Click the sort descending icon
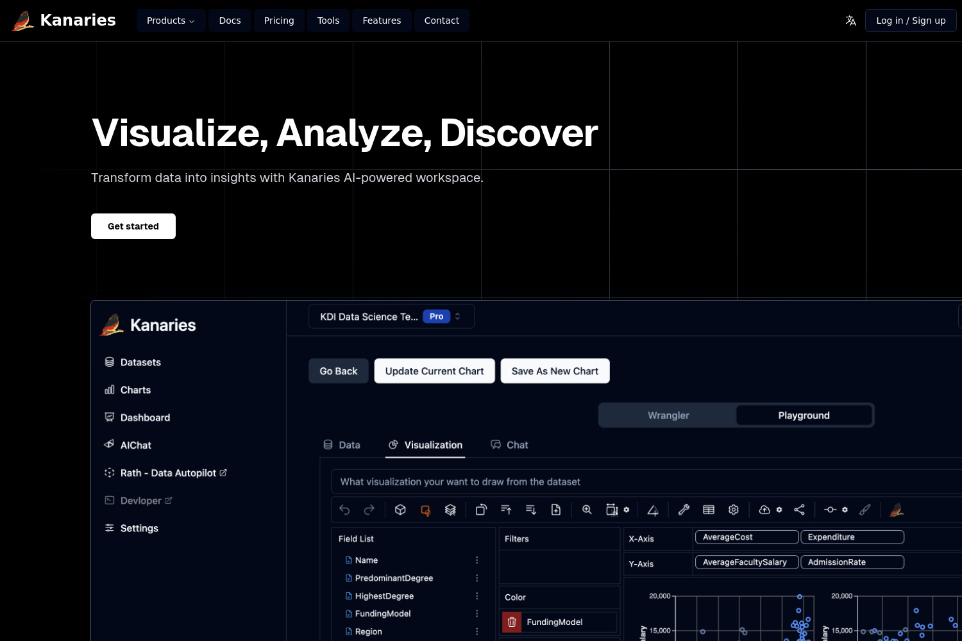962x641 pixels. click(x=531, y=510)
